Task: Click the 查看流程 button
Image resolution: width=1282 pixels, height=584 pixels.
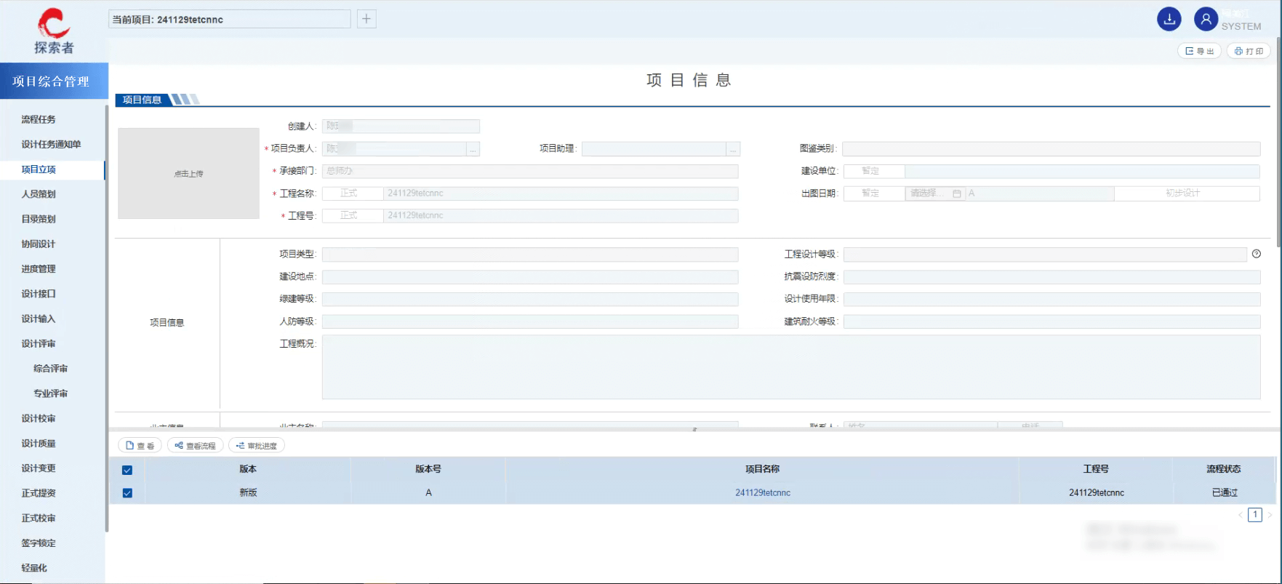Action: pyautogui.click(x=196, y=446)
